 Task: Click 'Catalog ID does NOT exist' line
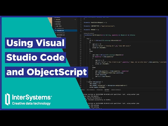pyautogui.click(x=112, y=46)
